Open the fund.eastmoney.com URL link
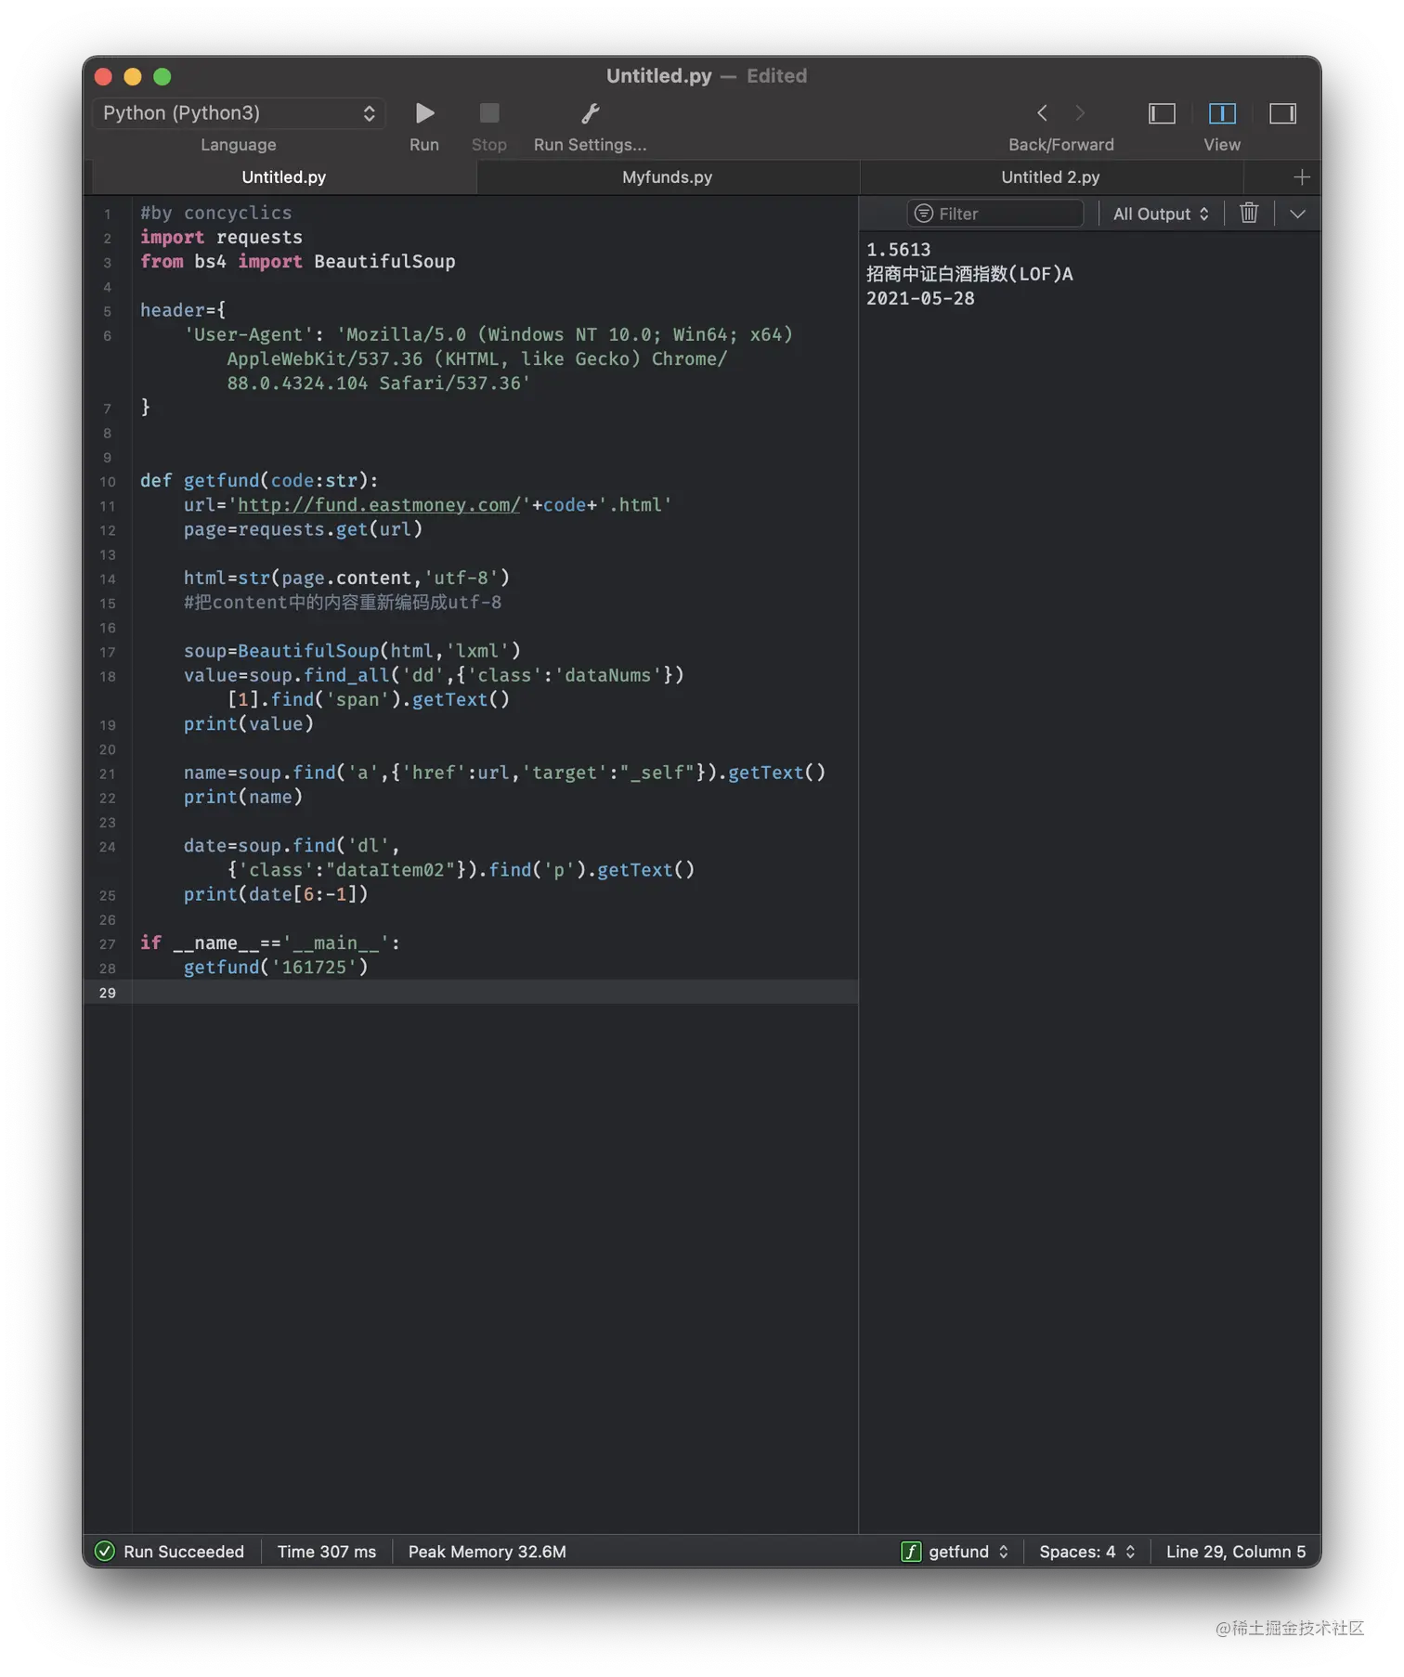Screen dimensions: 1404x1677 click(x=379, y=505)
